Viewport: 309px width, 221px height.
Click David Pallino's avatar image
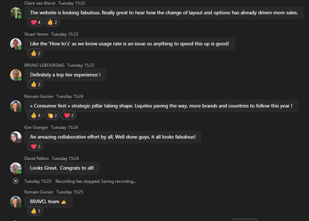[x=16, y=168]
